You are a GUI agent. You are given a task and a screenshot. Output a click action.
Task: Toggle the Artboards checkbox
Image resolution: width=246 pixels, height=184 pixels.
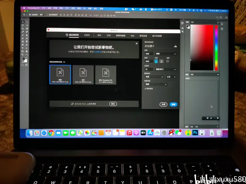point(168,61)
